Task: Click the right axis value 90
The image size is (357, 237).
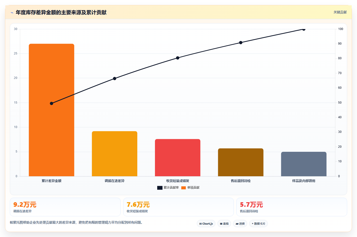Action: point(340,44)
